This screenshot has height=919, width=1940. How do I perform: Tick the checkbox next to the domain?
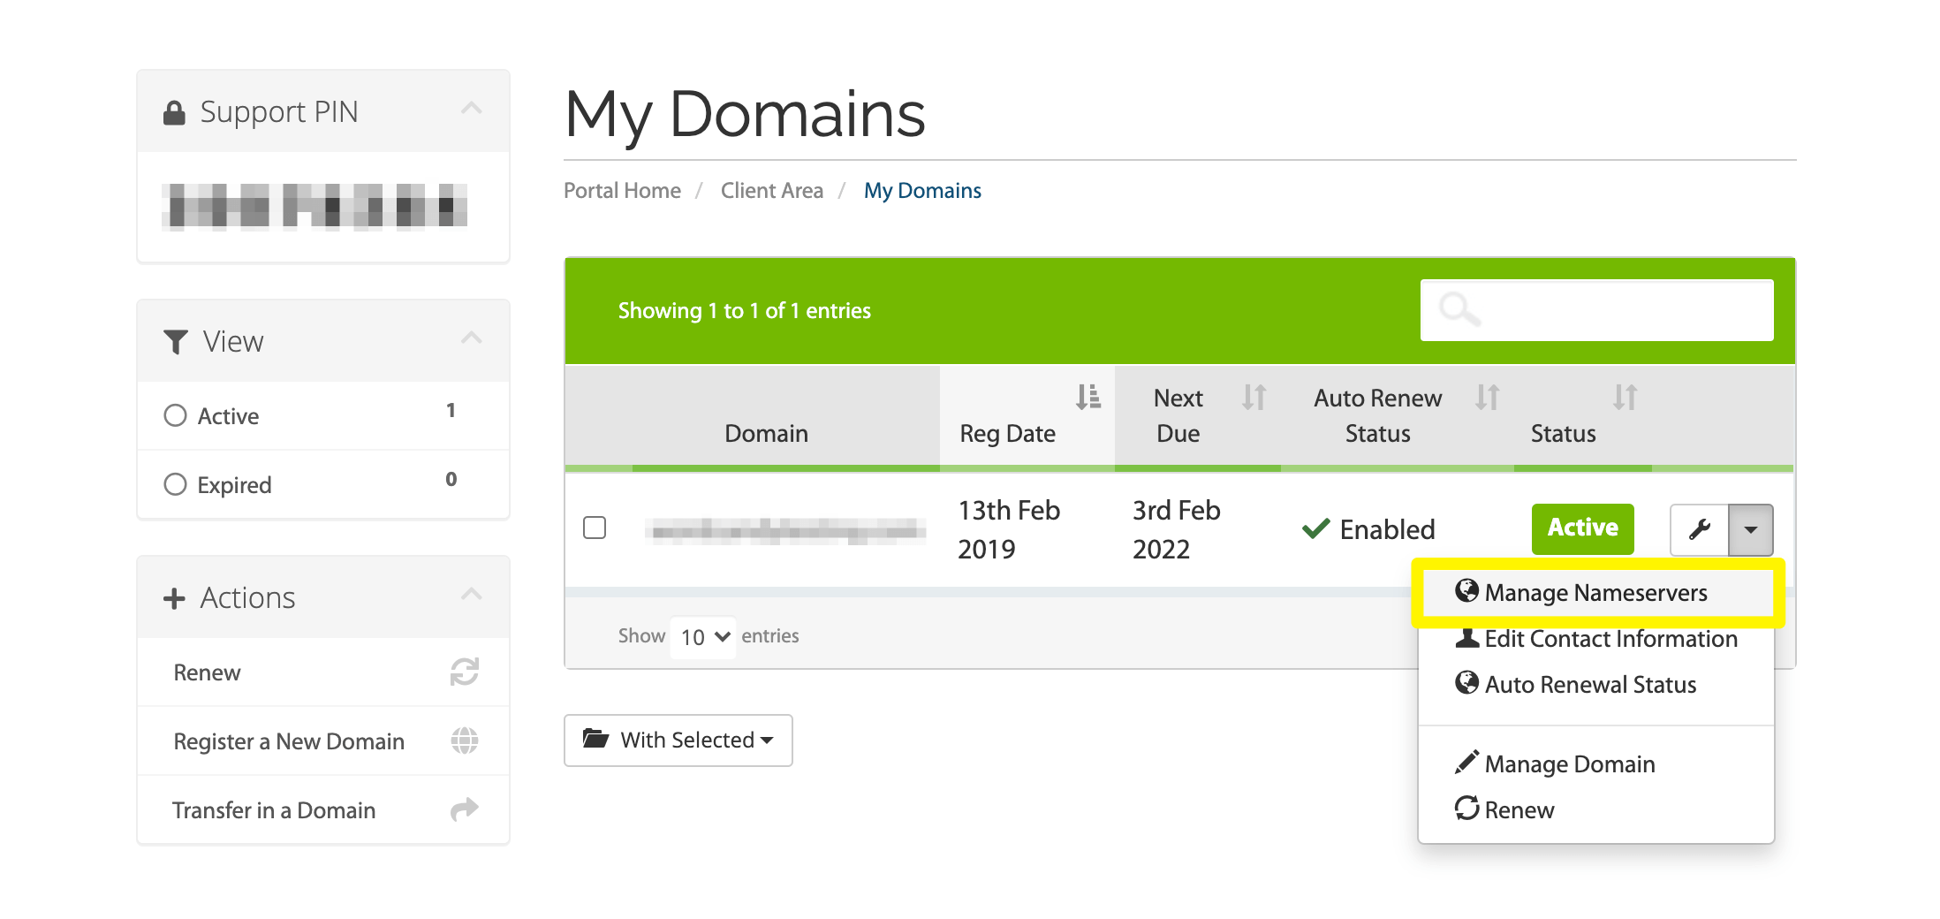[594, 528]
